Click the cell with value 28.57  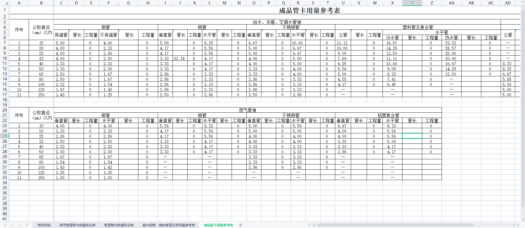pos(451,48)
